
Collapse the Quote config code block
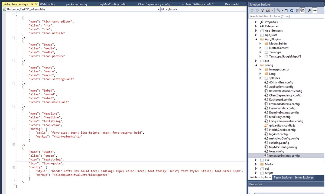[14, 167]
